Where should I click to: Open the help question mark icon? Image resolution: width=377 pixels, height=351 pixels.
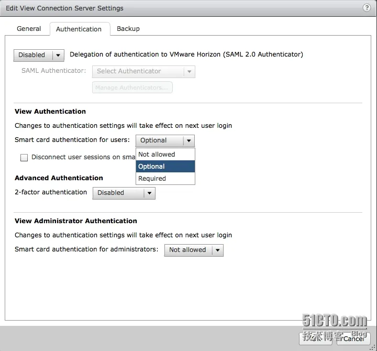[367, 8]
